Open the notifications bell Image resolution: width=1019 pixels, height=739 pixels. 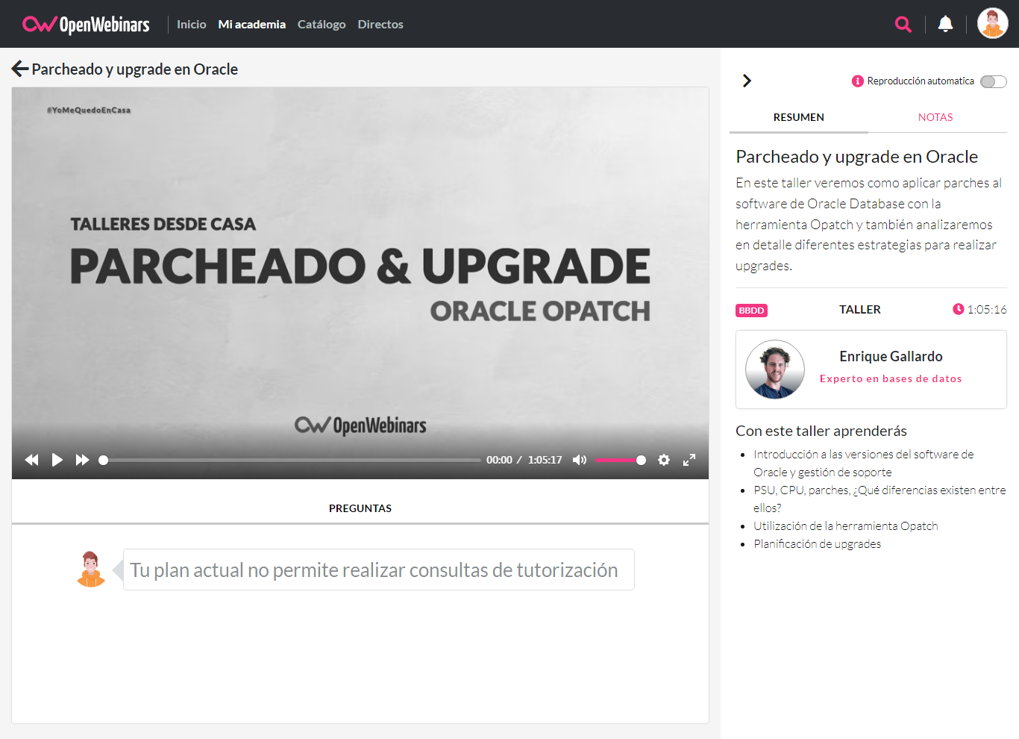tap(945, 24)
